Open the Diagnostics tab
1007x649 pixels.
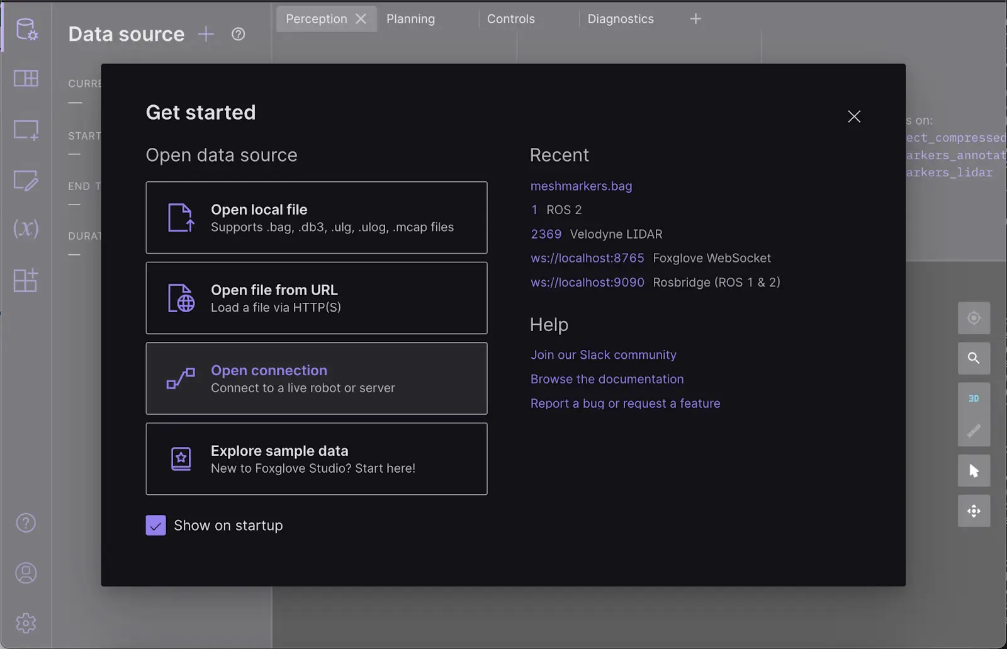tap(620, 18)
